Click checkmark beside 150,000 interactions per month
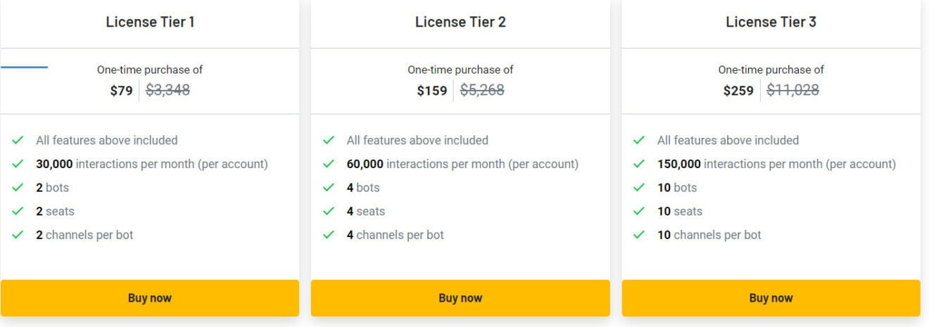 click(639, 165)
